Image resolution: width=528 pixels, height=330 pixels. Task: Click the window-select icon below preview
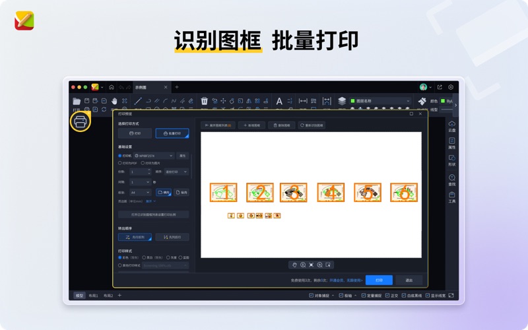[x=328, y=265]
